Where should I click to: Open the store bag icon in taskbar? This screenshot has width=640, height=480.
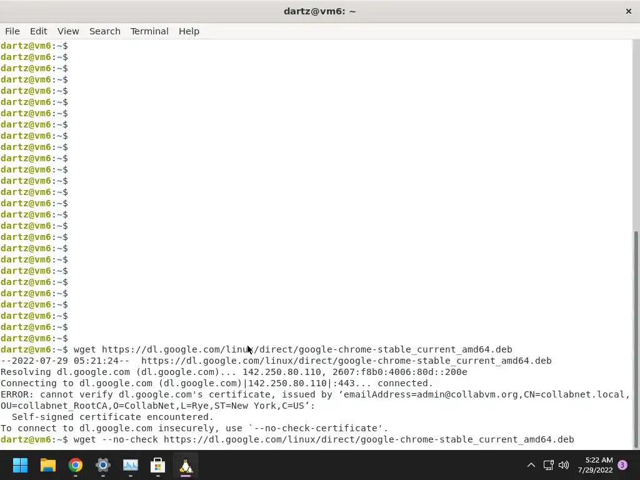pos(158,465)
